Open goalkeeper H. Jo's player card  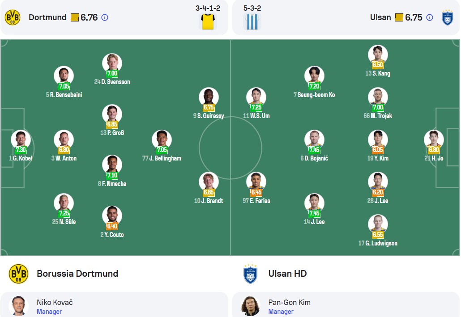click(434, 146)
